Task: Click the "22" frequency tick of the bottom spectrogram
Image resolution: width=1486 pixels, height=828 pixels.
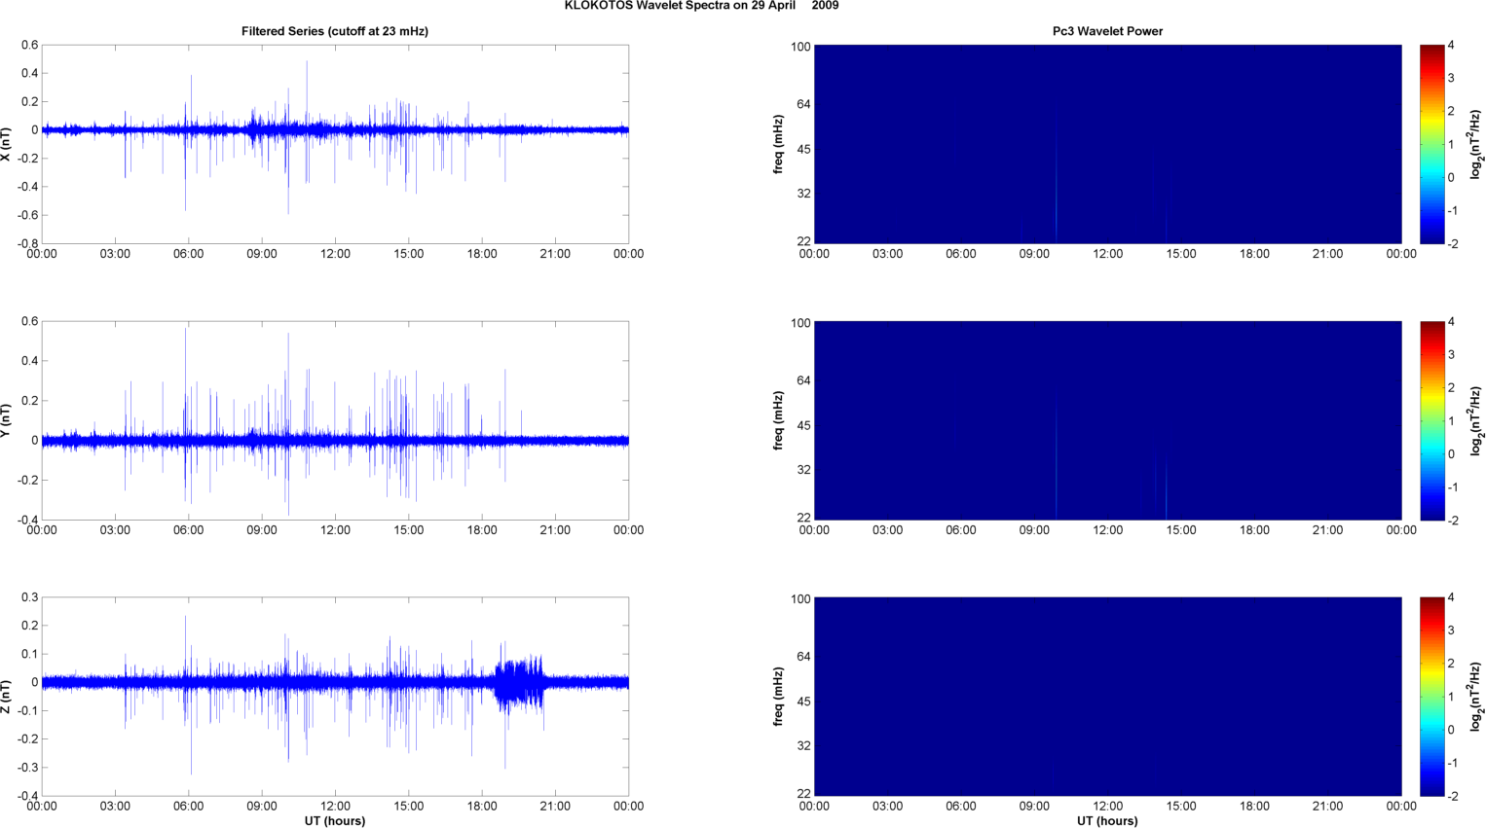Action: click(x=803, y=794)
